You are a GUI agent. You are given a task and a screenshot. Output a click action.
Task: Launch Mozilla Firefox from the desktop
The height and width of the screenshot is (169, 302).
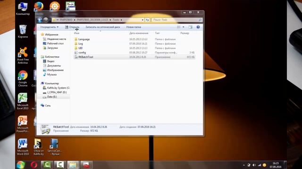[39, 6]
